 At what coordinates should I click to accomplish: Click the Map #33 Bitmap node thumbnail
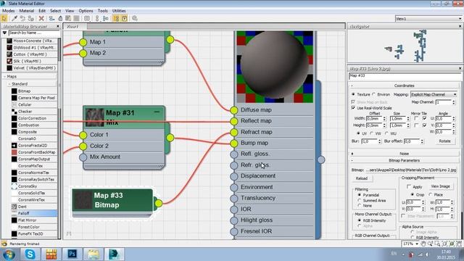tap(83, 200)
